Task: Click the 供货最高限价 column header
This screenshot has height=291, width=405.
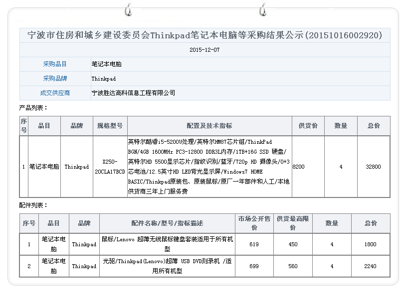Action: [293, 223]
